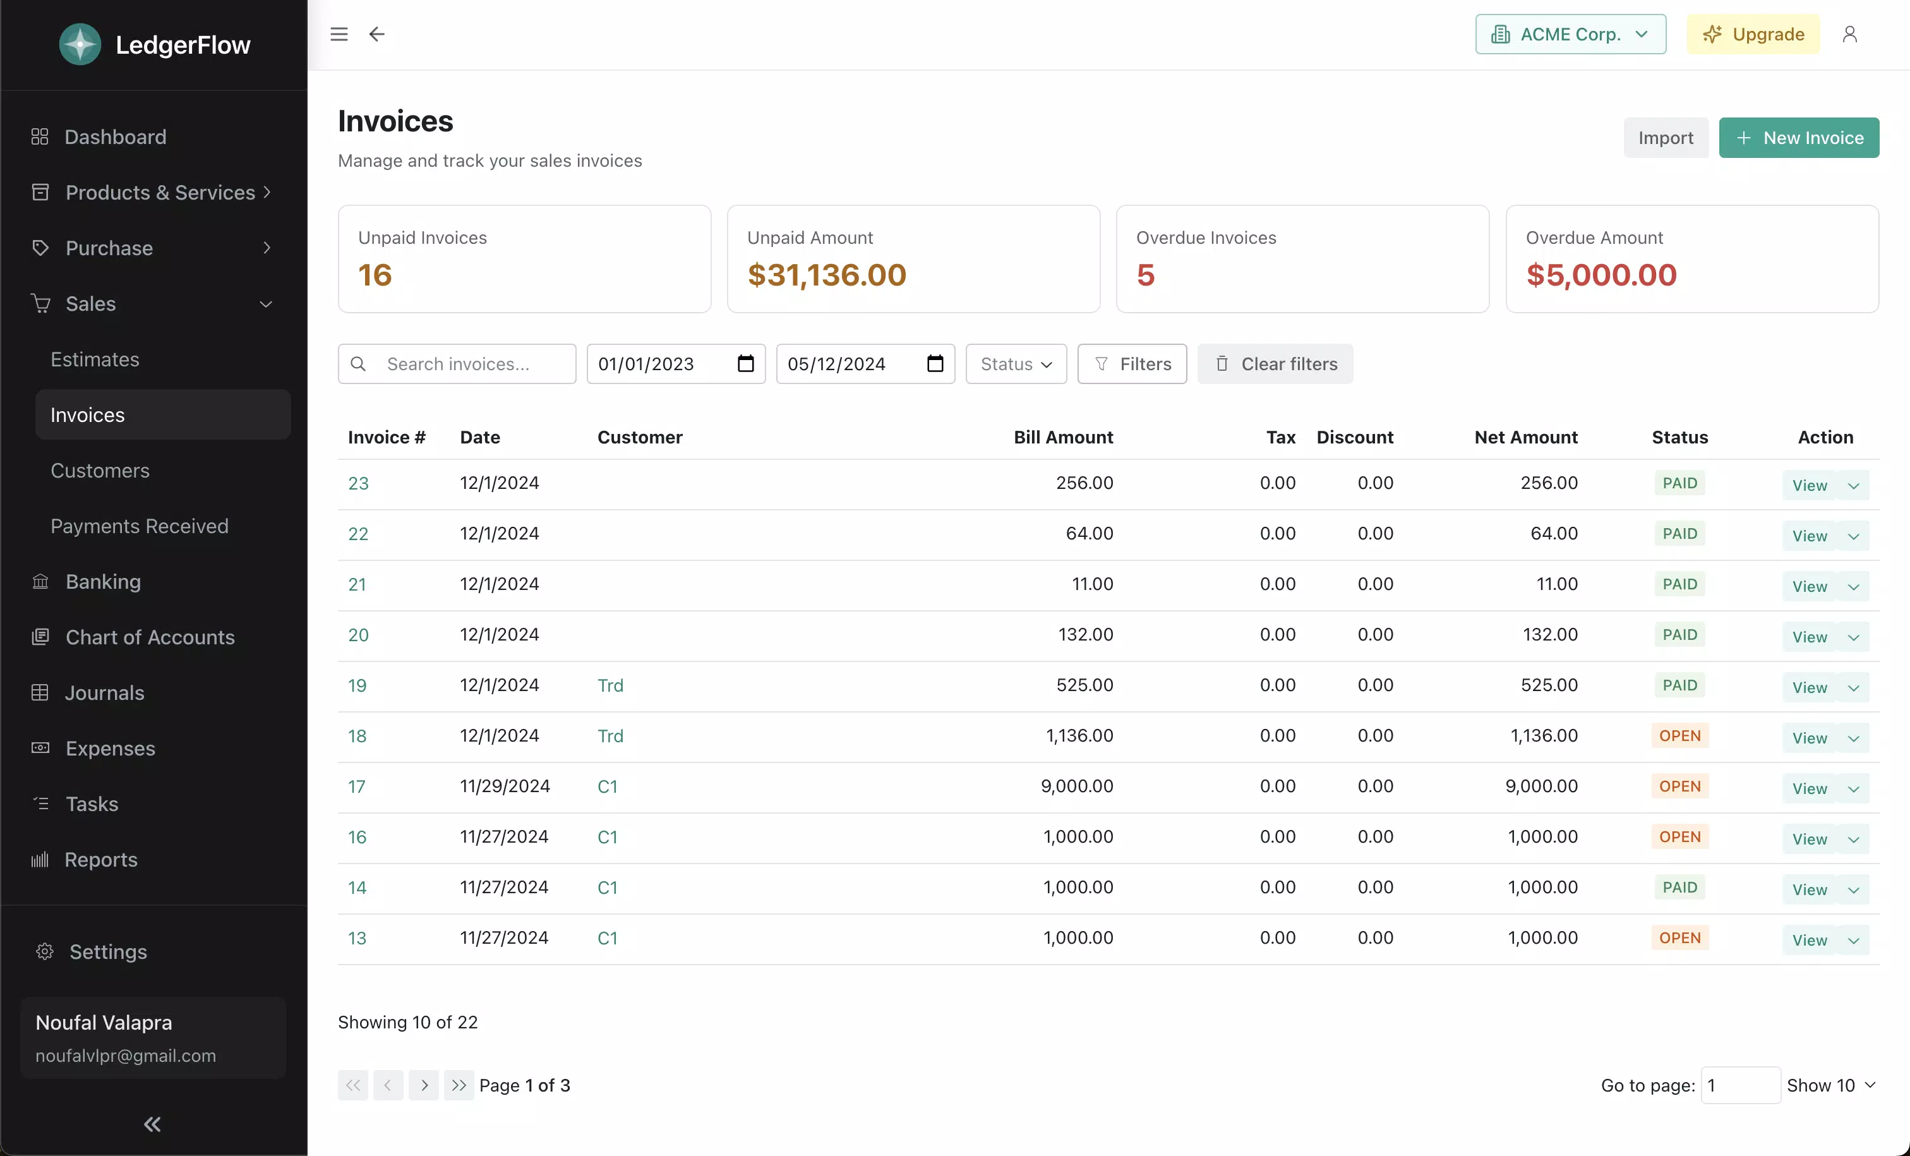Create a New Invoice
Viewport: 1910px width, 1156px height.
pyautogui.click(x=1799, y=138)
